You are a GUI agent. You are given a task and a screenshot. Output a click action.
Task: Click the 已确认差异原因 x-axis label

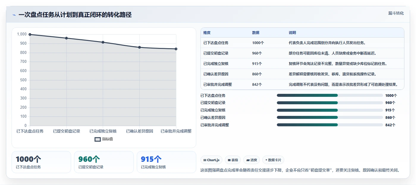coord(139,131)
